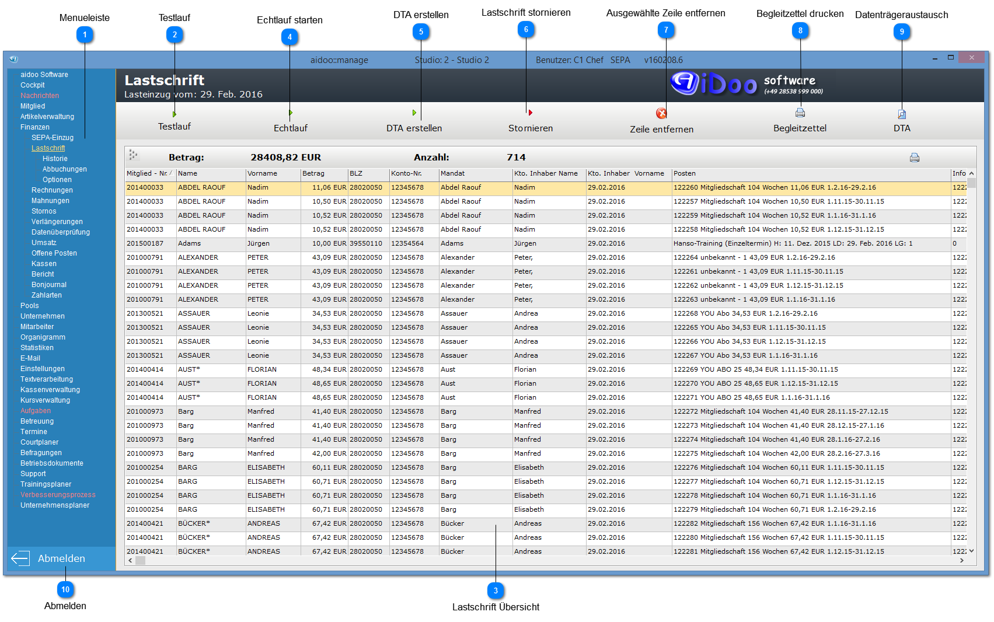The image size is (994, 622).
Task: Click the Abmelden arrow icon
Action: point(20,558)
